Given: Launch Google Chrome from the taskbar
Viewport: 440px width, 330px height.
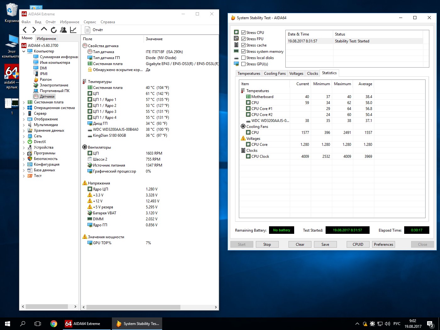Looking at the screenshot, I should [54, 324].
